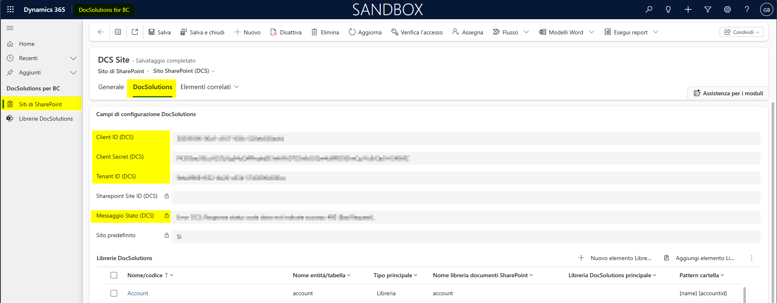Open the Account library link
Image resolution: width=777 pixels, height=303 pixels.
138,293
